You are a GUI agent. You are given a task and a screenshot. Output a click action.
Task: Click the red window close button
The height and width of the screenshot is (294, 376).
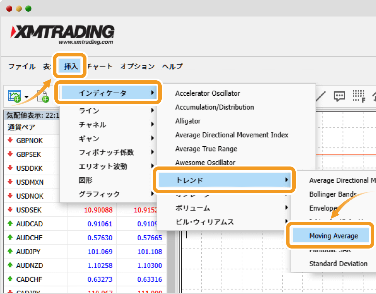pos(9,9)
